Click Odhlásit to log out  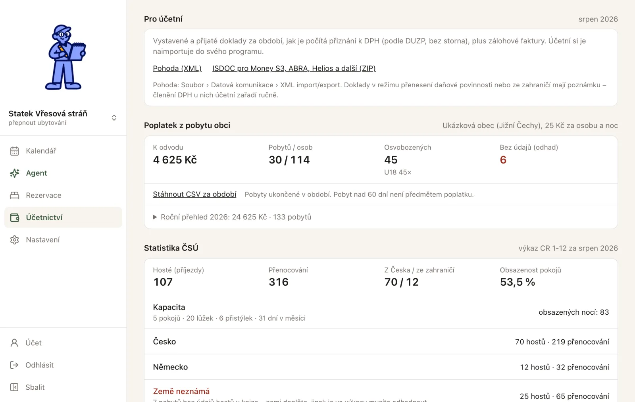(x=63, y=365)
